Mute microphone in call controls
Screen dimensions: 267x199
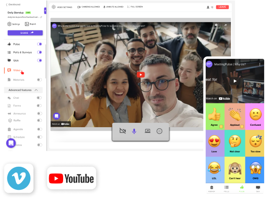click(134, 131)
